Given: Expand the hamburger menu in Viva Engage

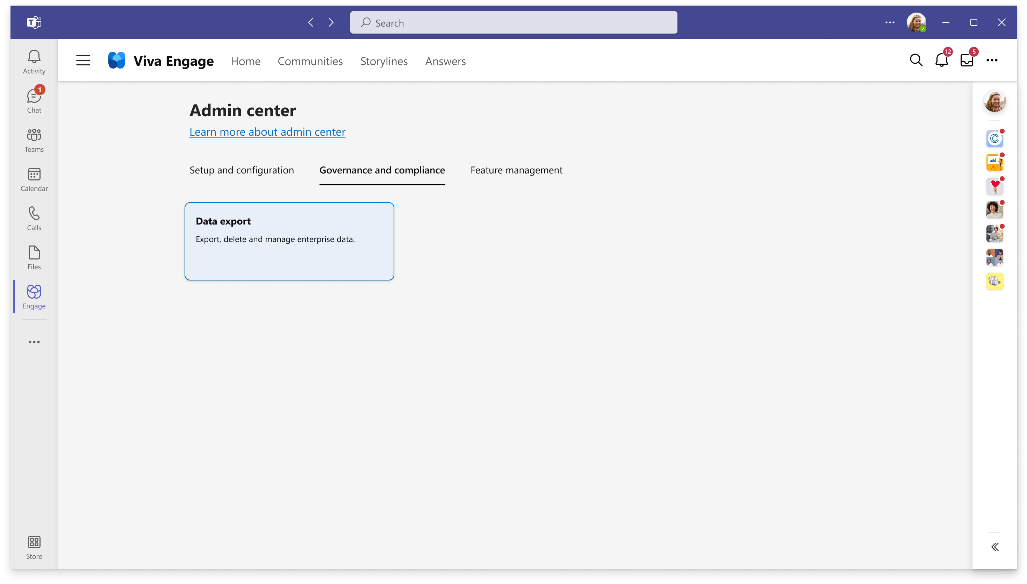Looking at the screenshot, I should click(82, 60).
